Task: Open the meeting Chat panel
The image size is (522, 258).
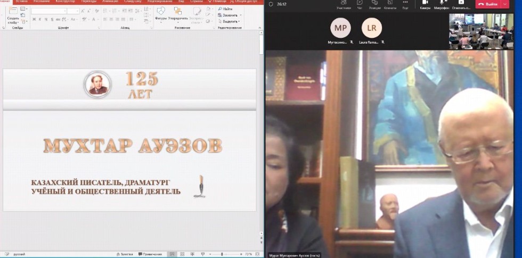Action: [358, 4]
